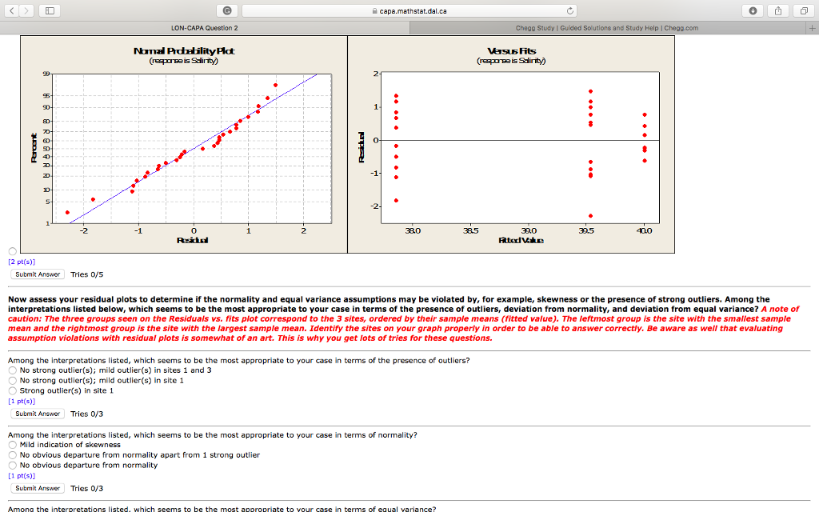This screenshot has width=819, height=512.
Task: Select the 'Strong outlier(s) in site 1' option
Action: tap(13, 390)
